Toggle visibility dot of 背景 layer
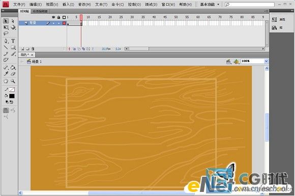 pyautogui.click(x=53, y=23)
